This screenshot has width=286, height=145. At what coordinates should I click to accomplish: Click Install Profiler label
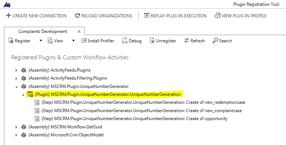coord(101,41)
